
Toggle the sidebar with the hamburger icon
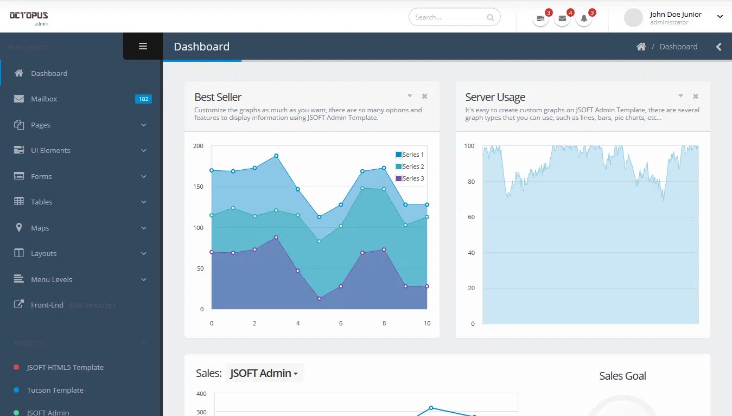click(142, 46)
